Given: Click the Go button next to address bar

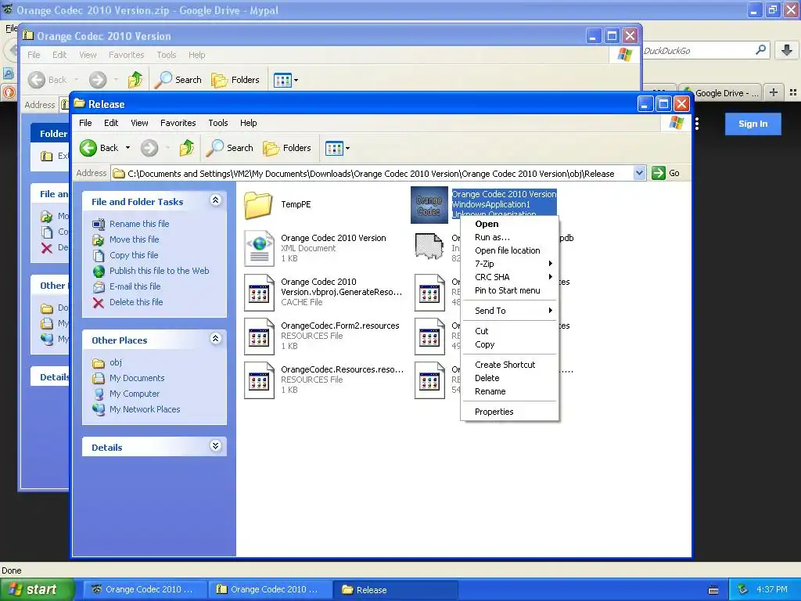Looking at the screenshot, I should 666,173.
